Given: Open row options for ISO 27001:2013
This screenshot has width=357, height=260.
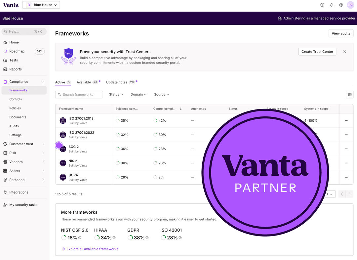Looking at the screenshot, I should coord(346,120).
